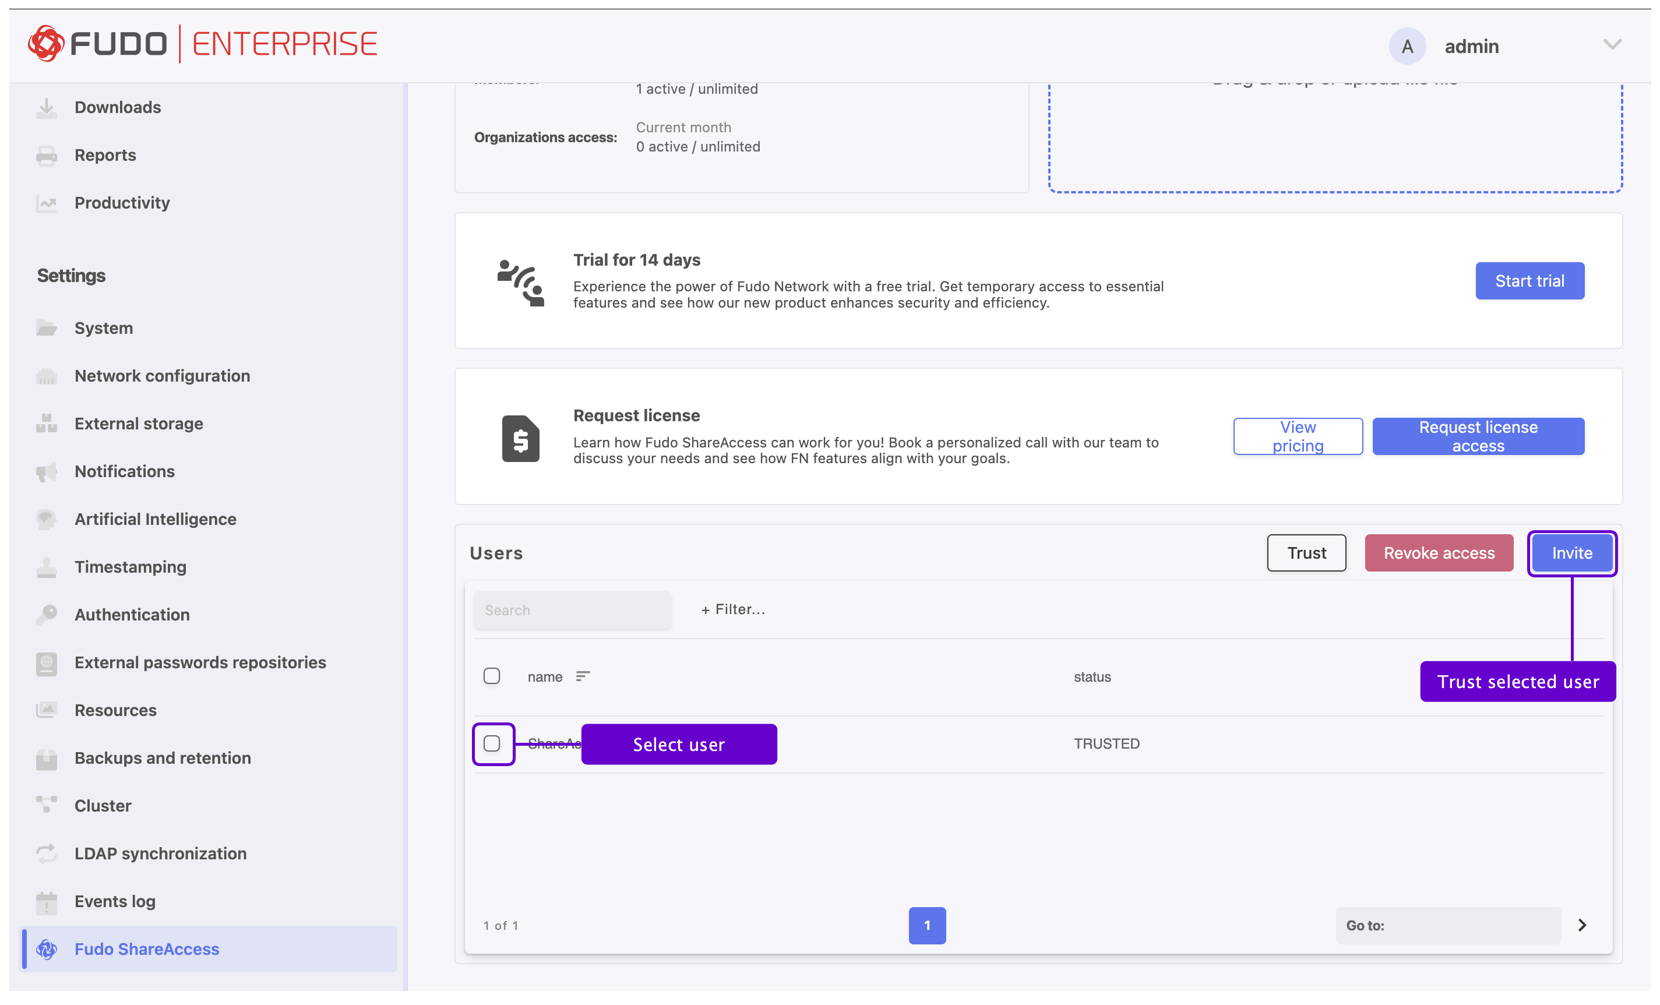The height and width of the screenshot is (1005, 1660).
Task: Click the Reports printer icon
Action: point(47,155)
